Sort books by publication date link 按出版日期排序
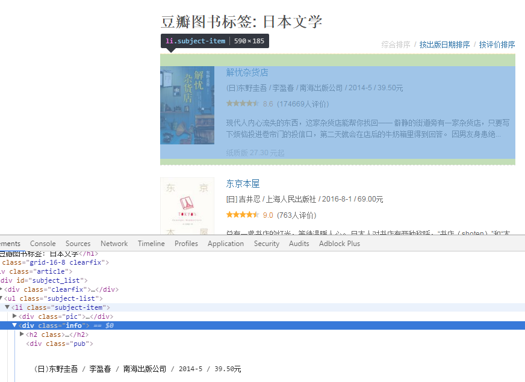 click(445, 45)
